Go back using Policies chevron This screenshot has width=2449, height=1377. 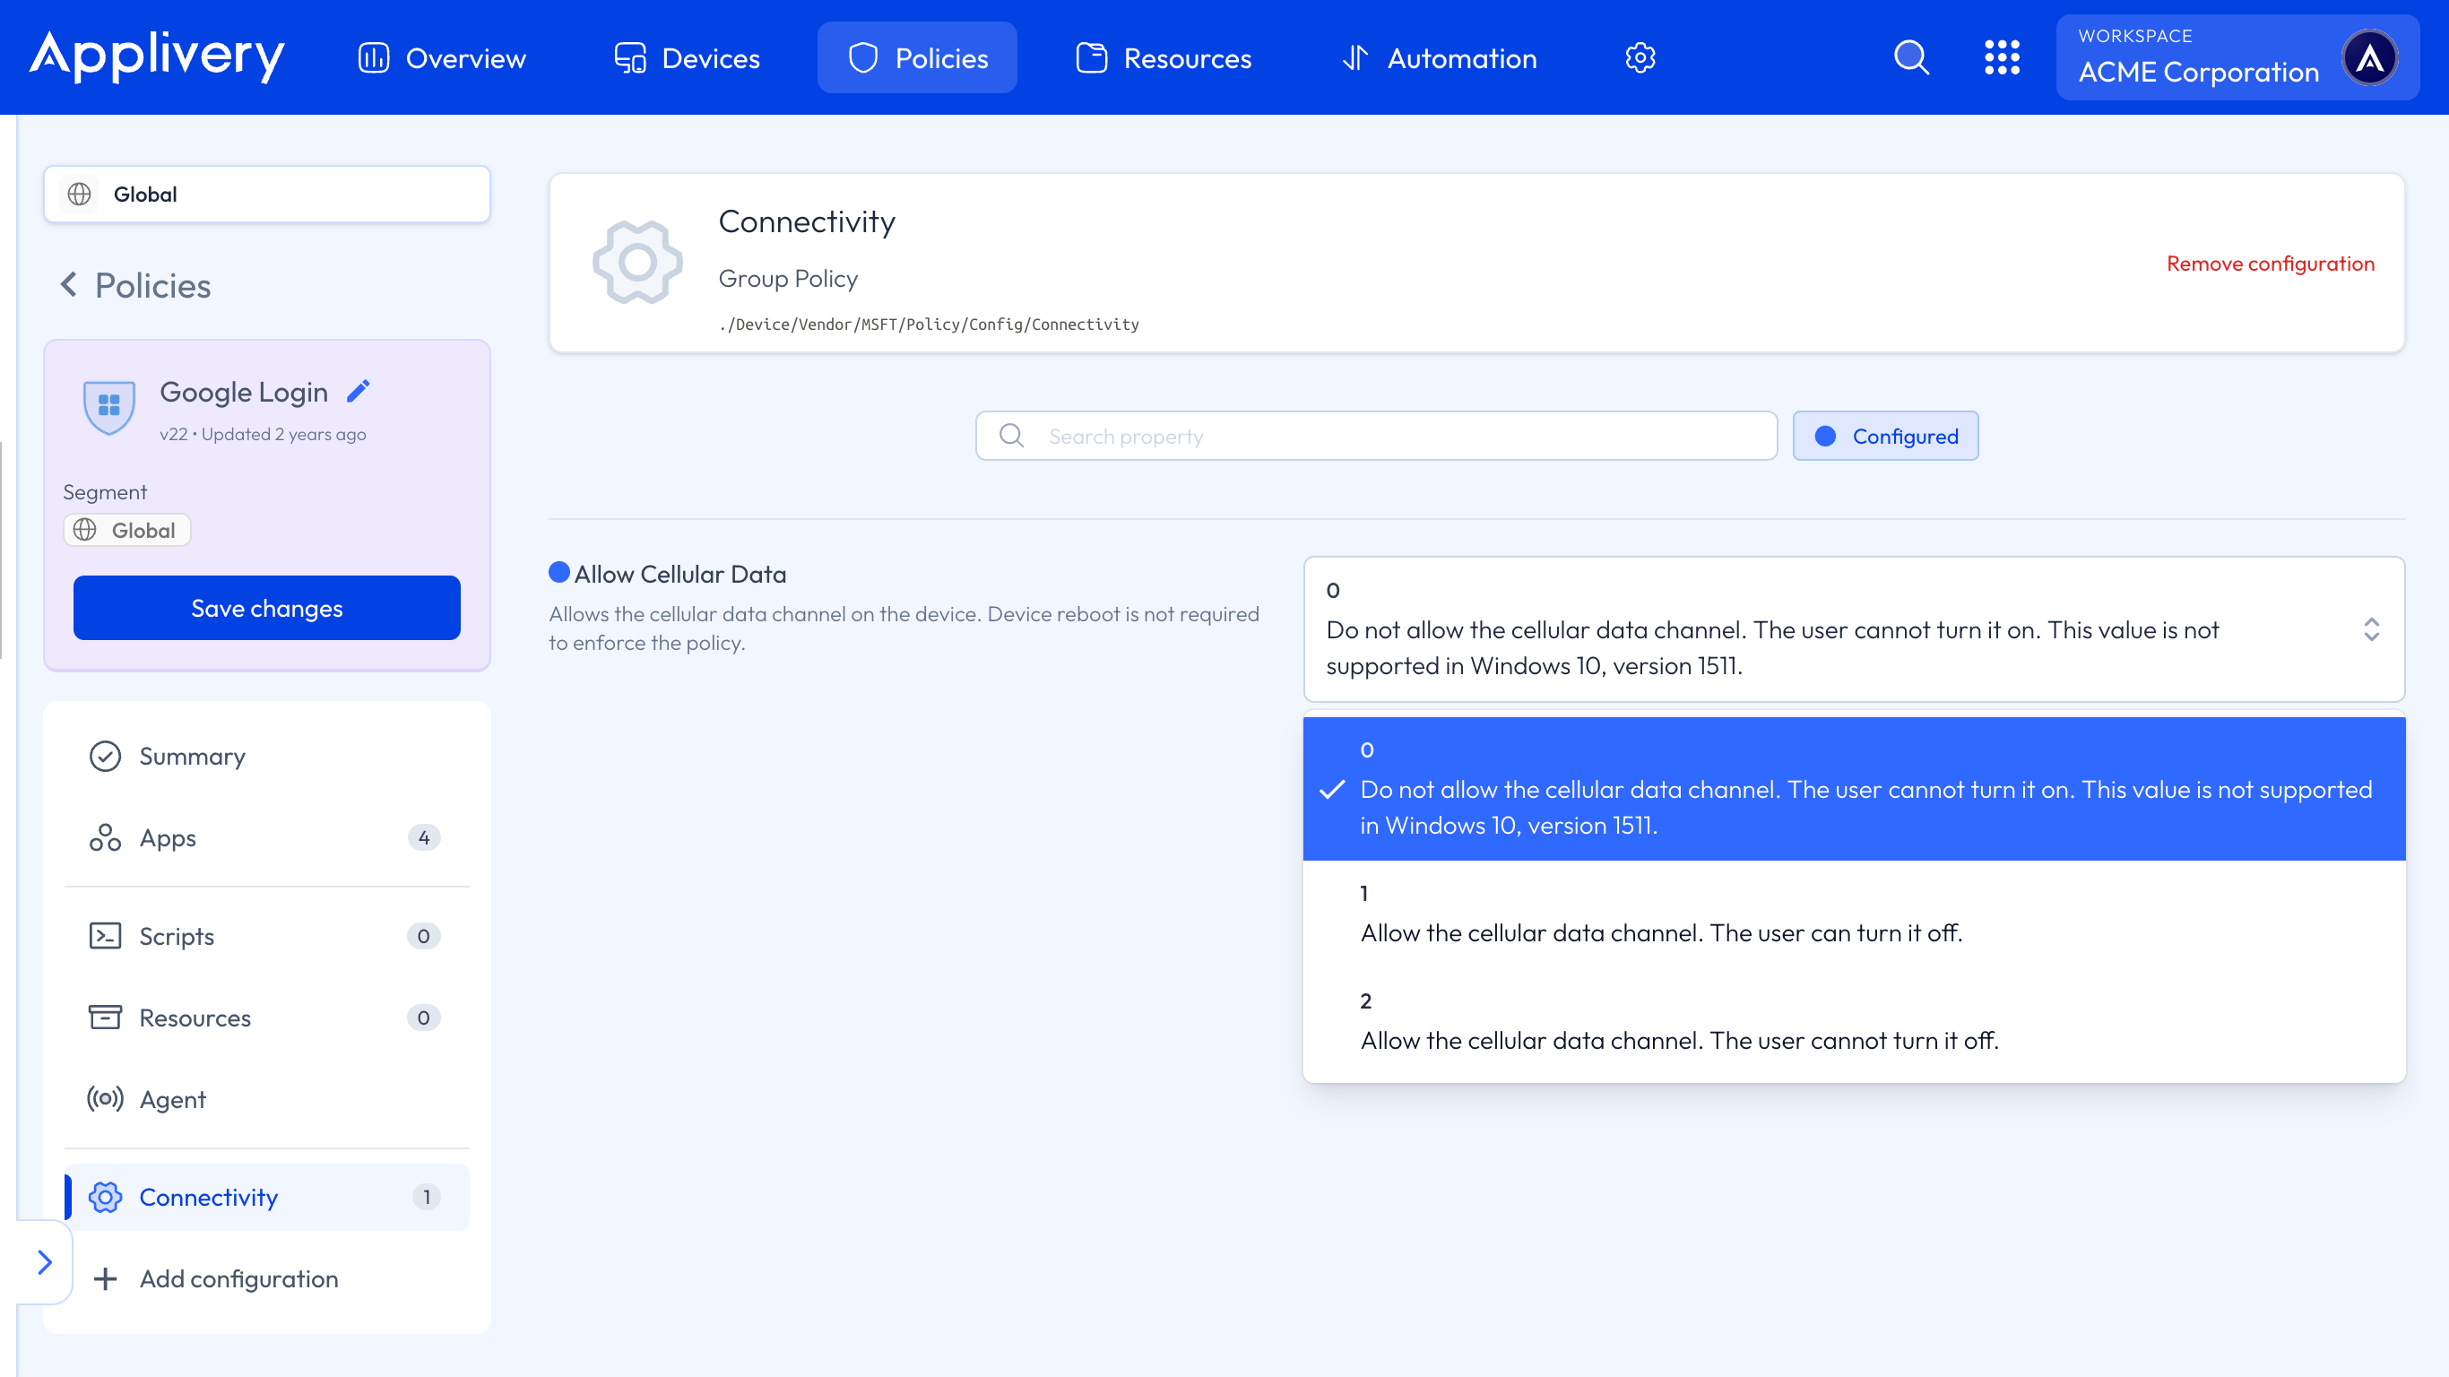[68, 284]
